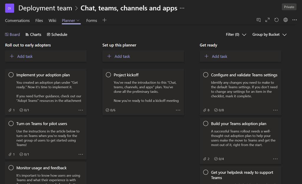Open channel ellipsis menu beside the title
Image resolution: width=302 pixels, height=184 pixels.
[x=182, y=8]
